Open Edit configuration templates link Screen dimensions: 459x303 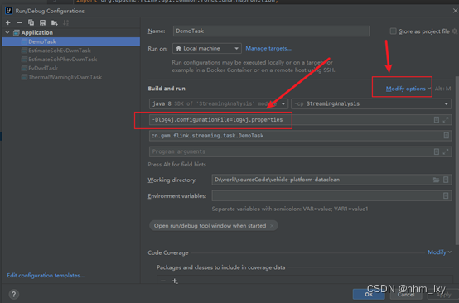tap(46, 275)
